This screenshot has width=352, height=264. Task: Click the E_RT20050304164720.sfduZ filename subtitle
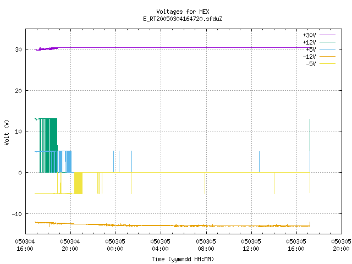pyautogui.click(x=183, y=19)
